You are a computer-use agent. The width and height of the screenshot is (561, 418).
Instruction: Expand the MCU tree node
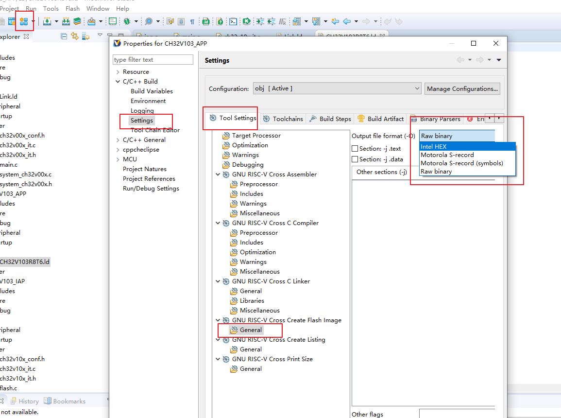(118, 159)
